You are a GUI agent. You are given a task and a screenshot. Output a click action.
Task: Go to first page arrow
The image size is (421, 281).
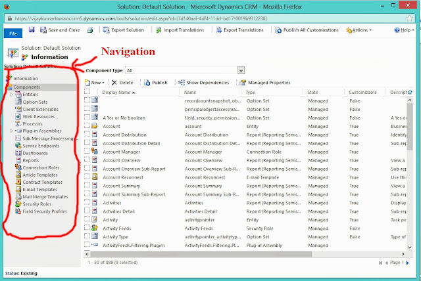[x=380, y=263]
